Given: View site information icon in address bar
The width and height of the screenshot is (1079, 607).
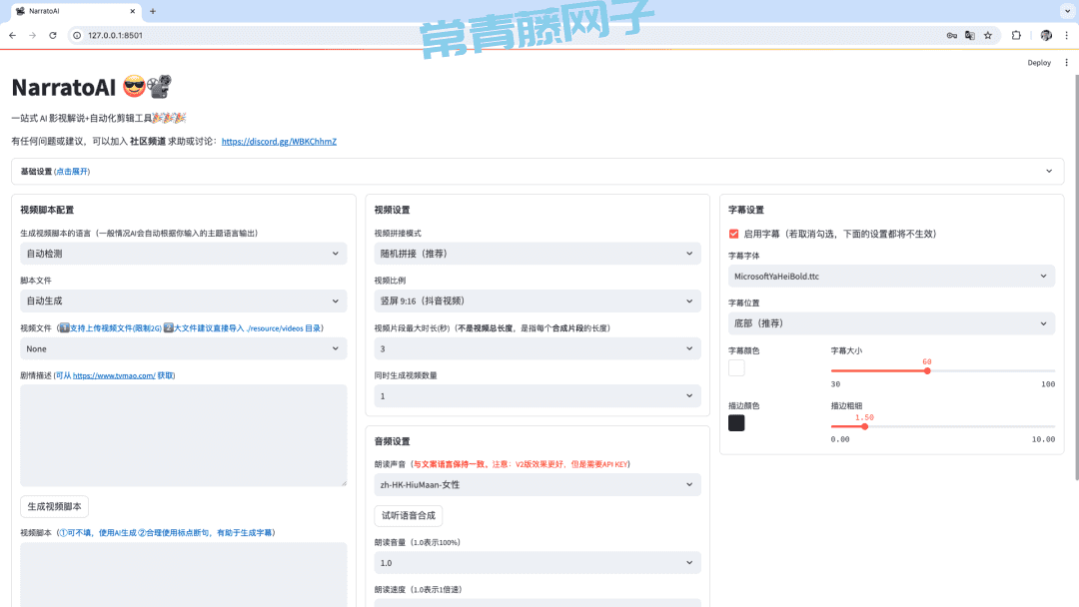Looking at the screenshot, I should tap(77, 35).
